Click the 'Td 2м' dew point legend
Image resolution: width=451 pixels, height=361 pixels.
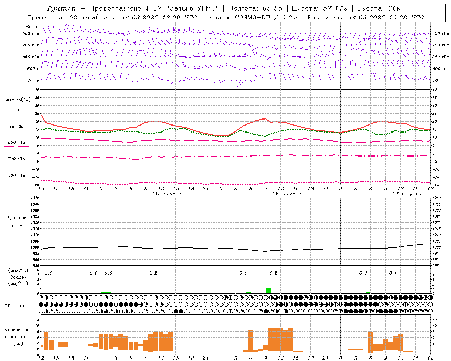click(x=16, y=126)
